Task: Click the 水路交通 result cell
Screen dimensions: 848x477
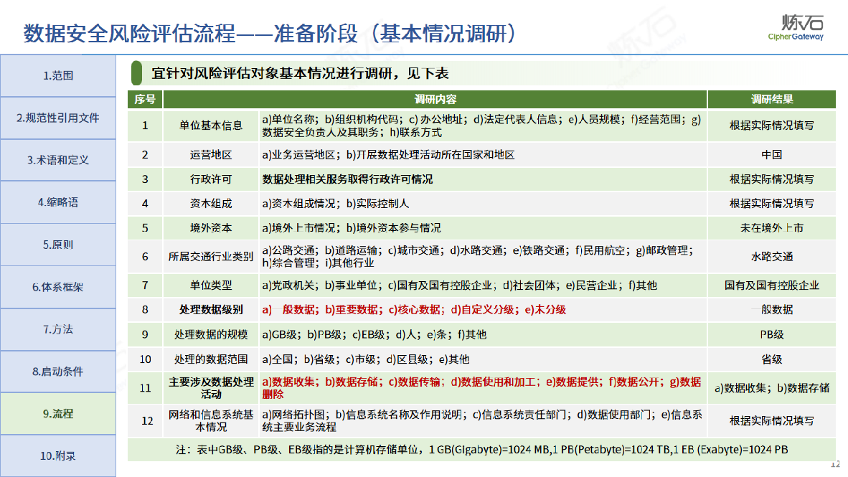Action: [x=772, y=256]
